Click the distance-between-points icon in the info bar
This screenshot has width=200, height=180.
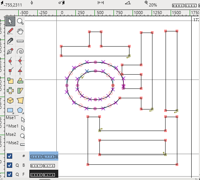tap(101, 3)
